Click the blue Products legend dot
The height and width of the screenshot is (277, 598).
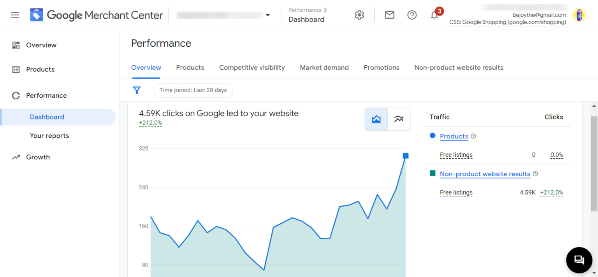click(433, 136)
